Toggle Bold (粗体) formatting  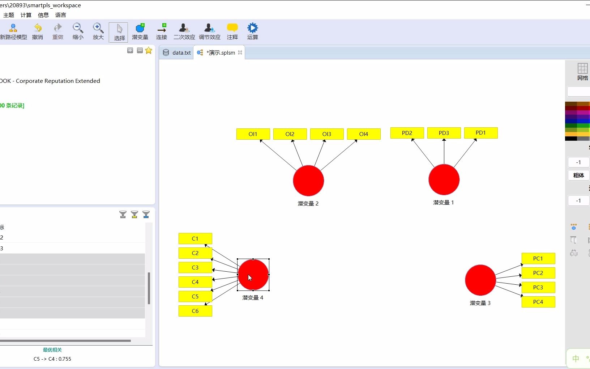(x=579, y=175)
